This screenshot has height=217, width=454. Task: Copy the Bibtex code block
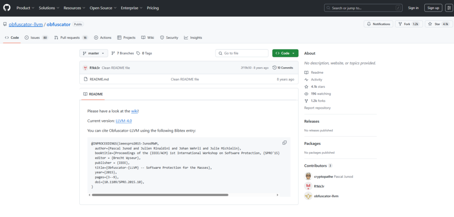click(x=284, y=143)
